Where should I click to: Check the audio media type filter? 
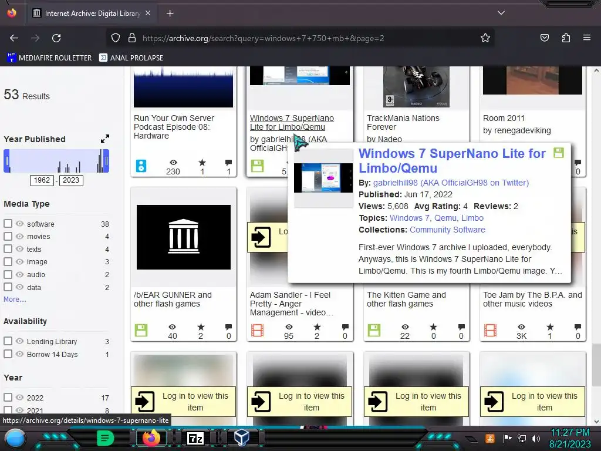point(8,274)
